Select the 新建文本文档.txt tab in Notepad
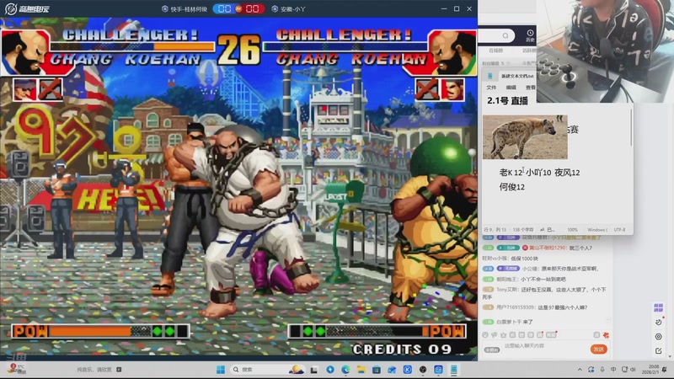Viewport: 674px width, 379px height. 517,76
